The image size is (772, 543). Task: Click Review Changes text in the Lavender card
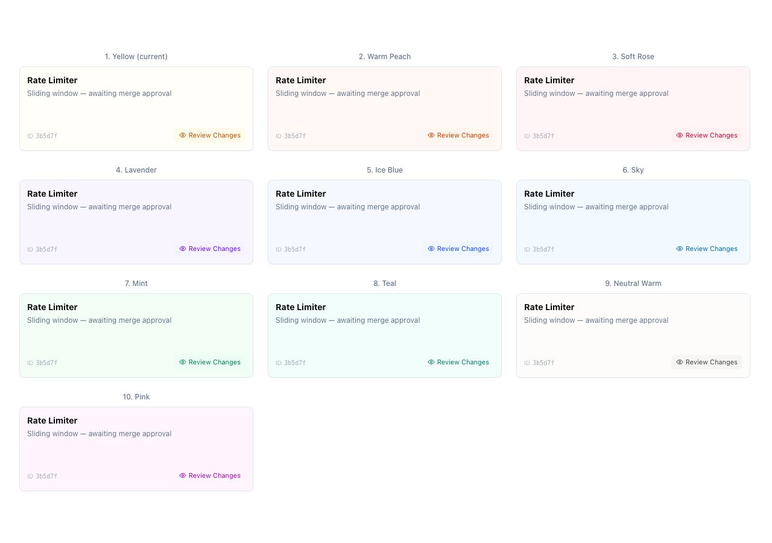point(215,249)
